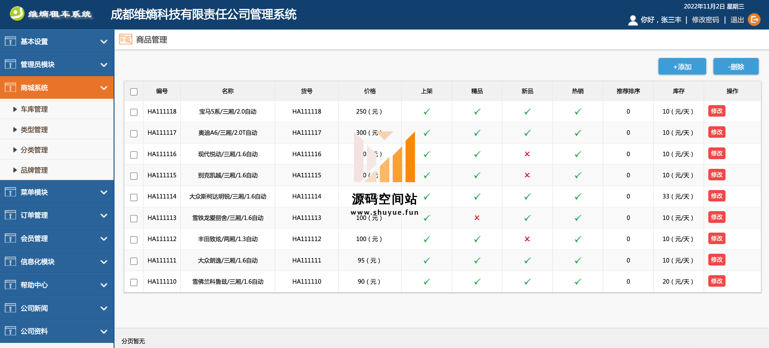Click the 价格 column header
This screenshot has width=769, height=348.
point(370,91)
